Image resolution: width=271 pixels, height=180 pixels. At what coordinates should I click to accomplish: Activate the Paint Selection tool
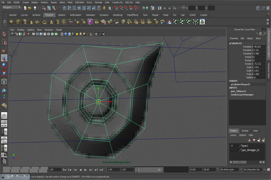pyautogui.click(x=4, y=50)
